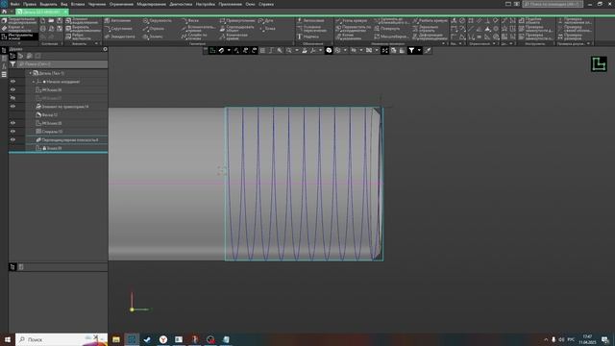Select the Фаска sketch tool
The width and height of the screenshot is (615, 346).
tap(190, 20)
